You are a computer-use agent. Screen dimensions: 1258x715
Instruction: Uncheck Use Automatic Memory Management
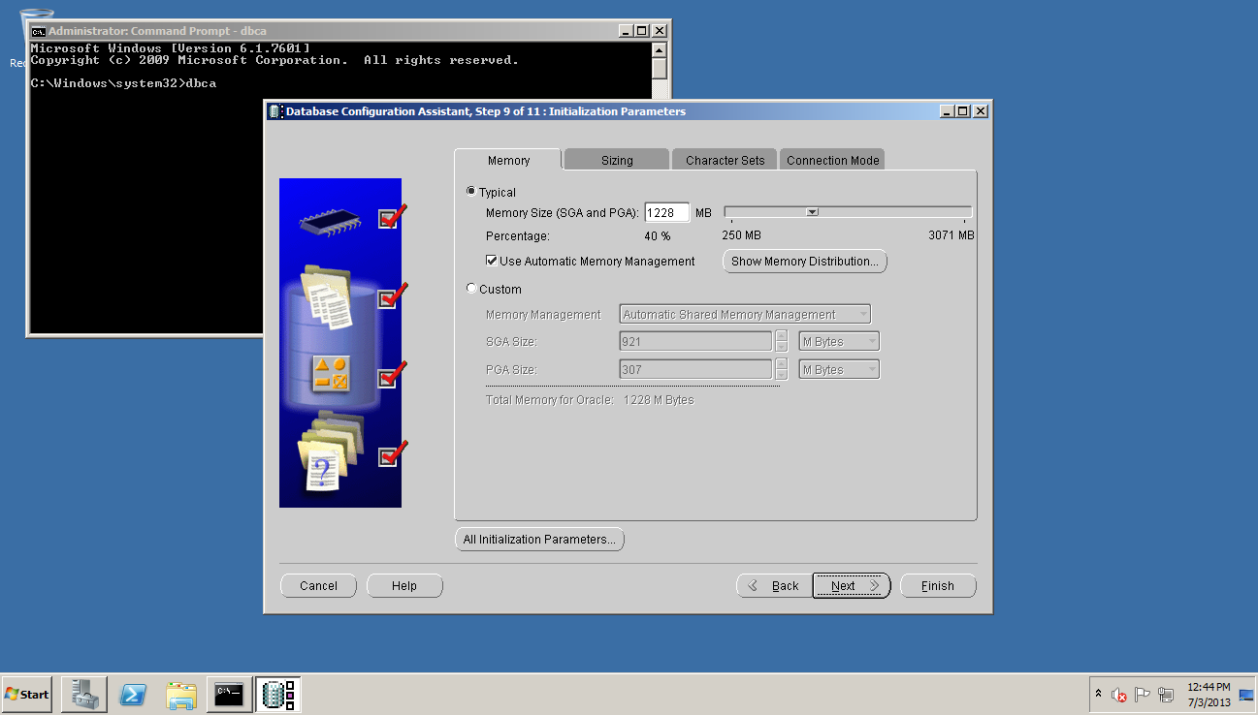(x=492, y=261)
